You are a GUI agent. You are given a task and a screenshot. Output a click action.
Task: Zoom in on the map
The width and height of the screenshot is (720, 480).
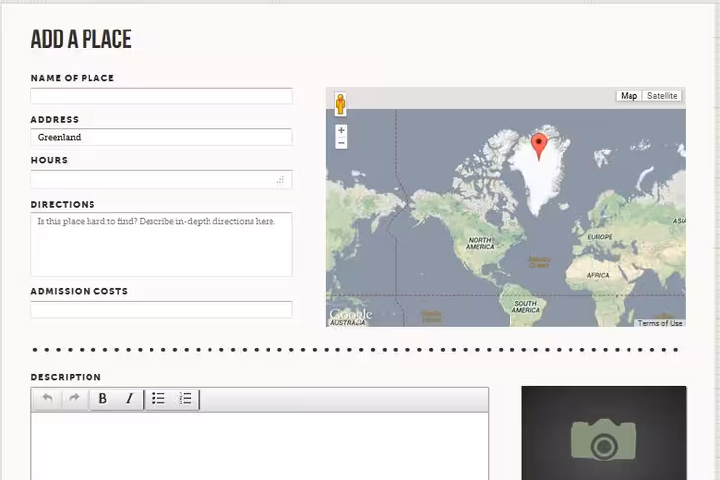tap(341, 131)
